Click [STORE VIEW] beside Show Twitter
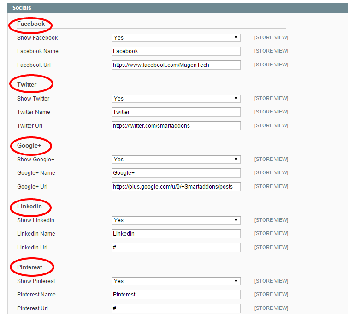 pos(271,98)
